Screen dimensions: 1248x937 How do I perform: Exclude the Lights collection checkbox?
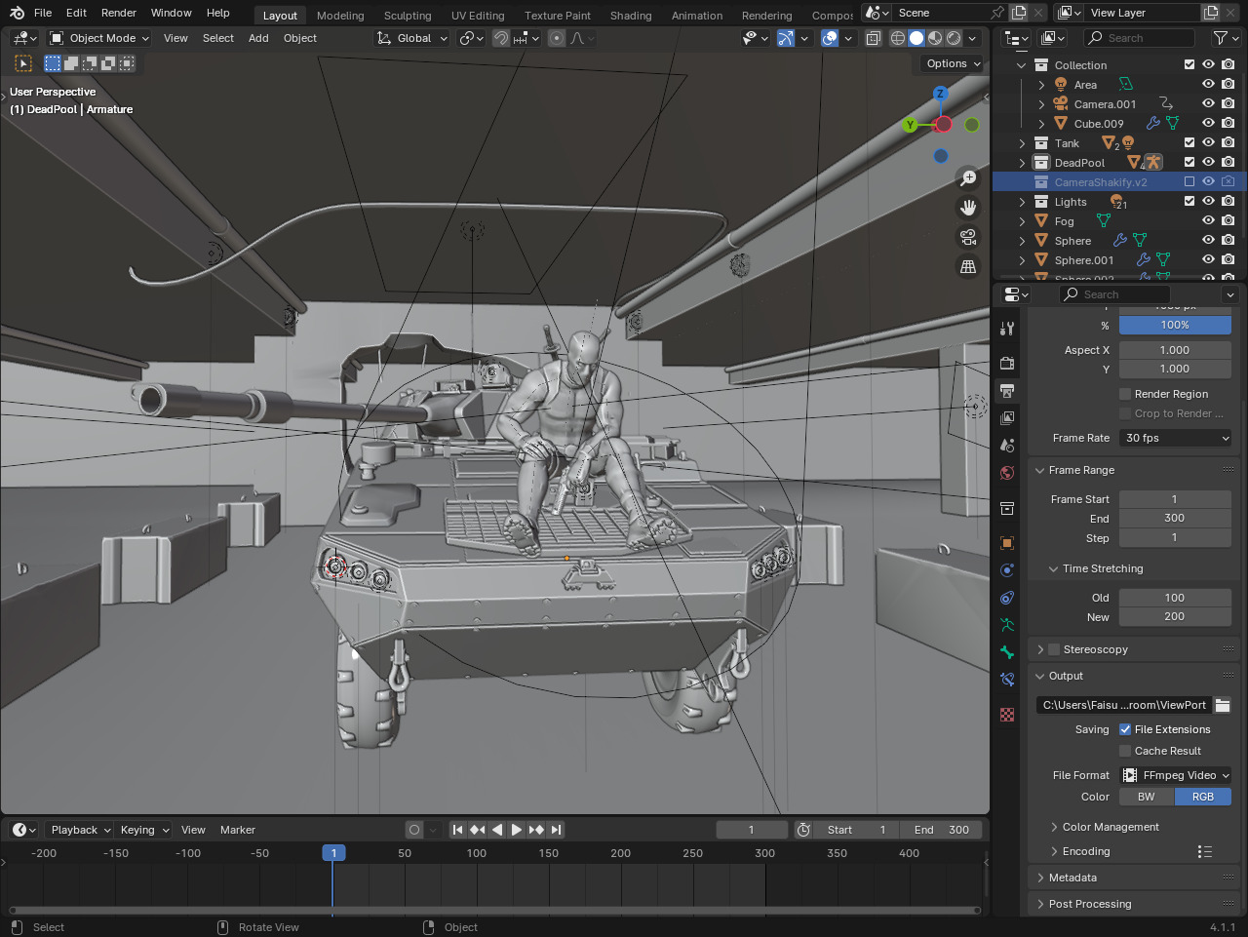(1189, 201)
